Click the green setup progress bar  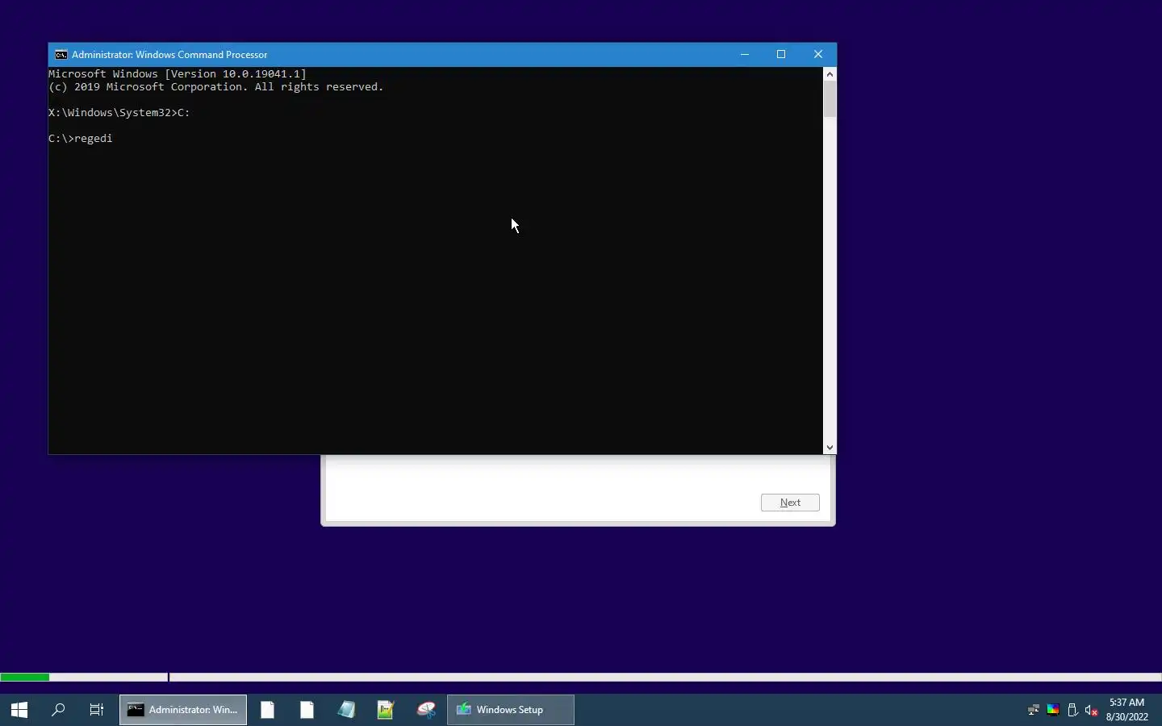click(x=25, y=678)
